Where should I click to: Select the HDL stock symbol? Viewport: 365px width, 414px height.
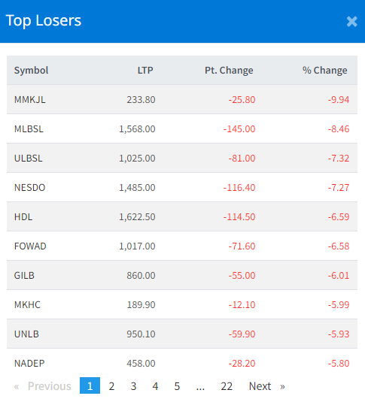point(23,217)
